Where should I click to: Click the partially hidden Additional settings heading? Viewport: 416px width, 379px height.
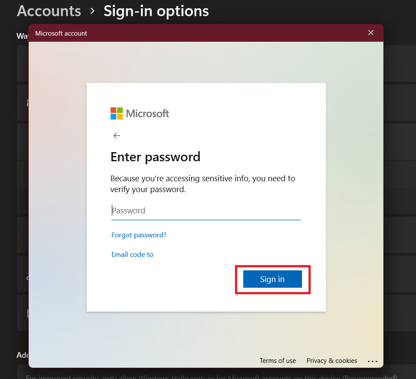pyautogui.click(x=22, y=355)
